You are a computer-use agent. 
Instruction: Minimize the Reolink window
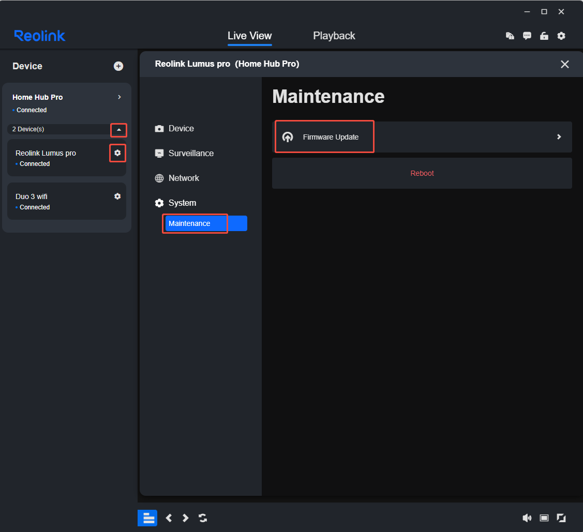pyautogui.click(x=527, y=12)
